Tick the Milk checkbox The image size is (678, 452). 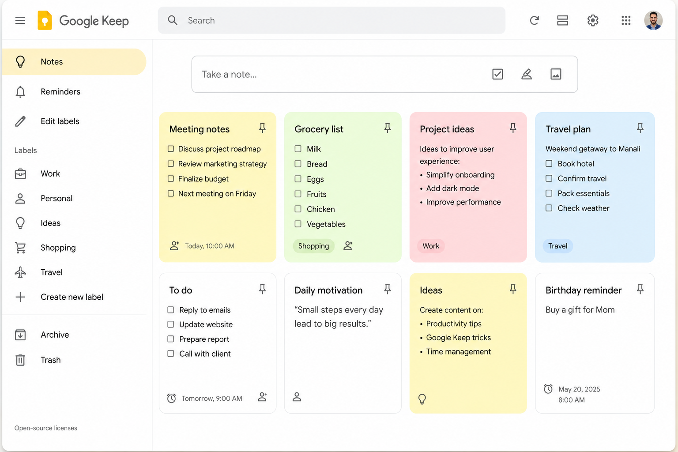298,149
